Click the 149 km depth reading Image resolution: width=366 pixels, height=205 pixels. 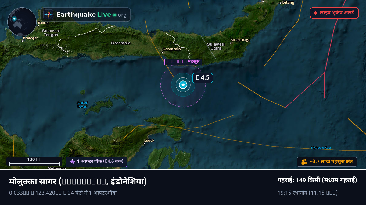[317, 180]
